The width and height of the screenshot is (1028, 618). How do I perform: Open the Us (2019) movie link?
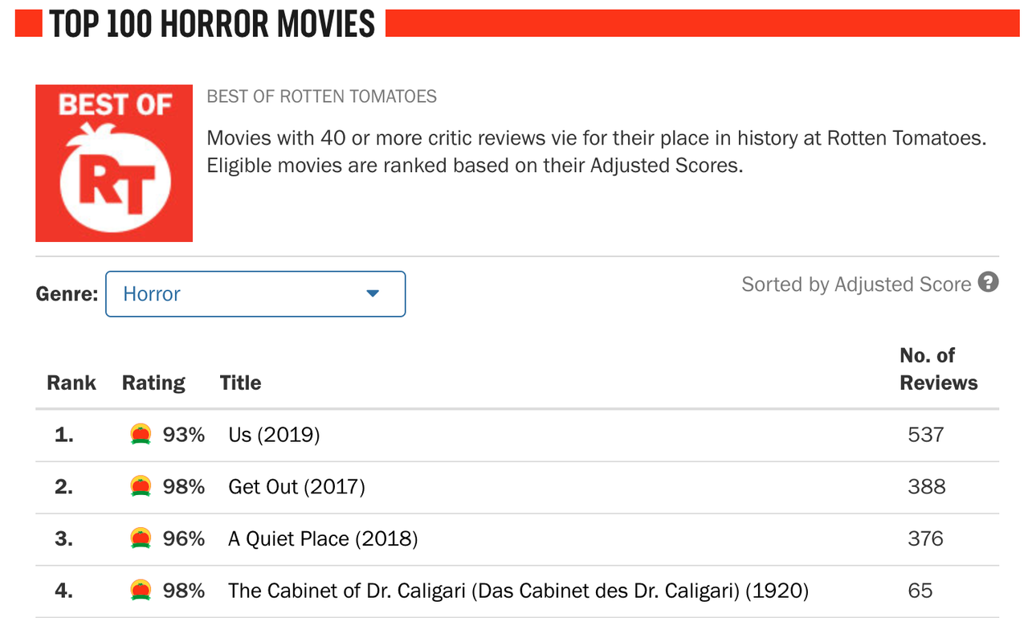pyautogui.click(x=274, y=435)
